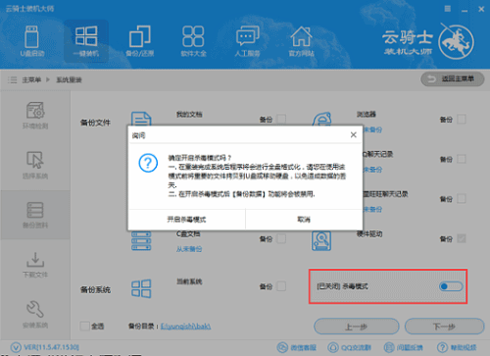Go back with 上一步 button

(x=357, y=327)
